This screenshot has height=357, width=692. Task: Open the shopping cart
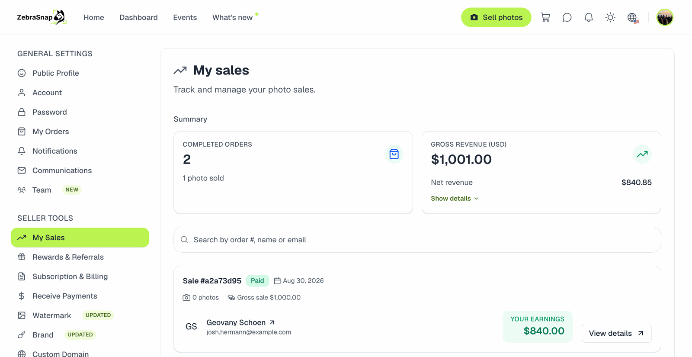(x=545, y=17)
